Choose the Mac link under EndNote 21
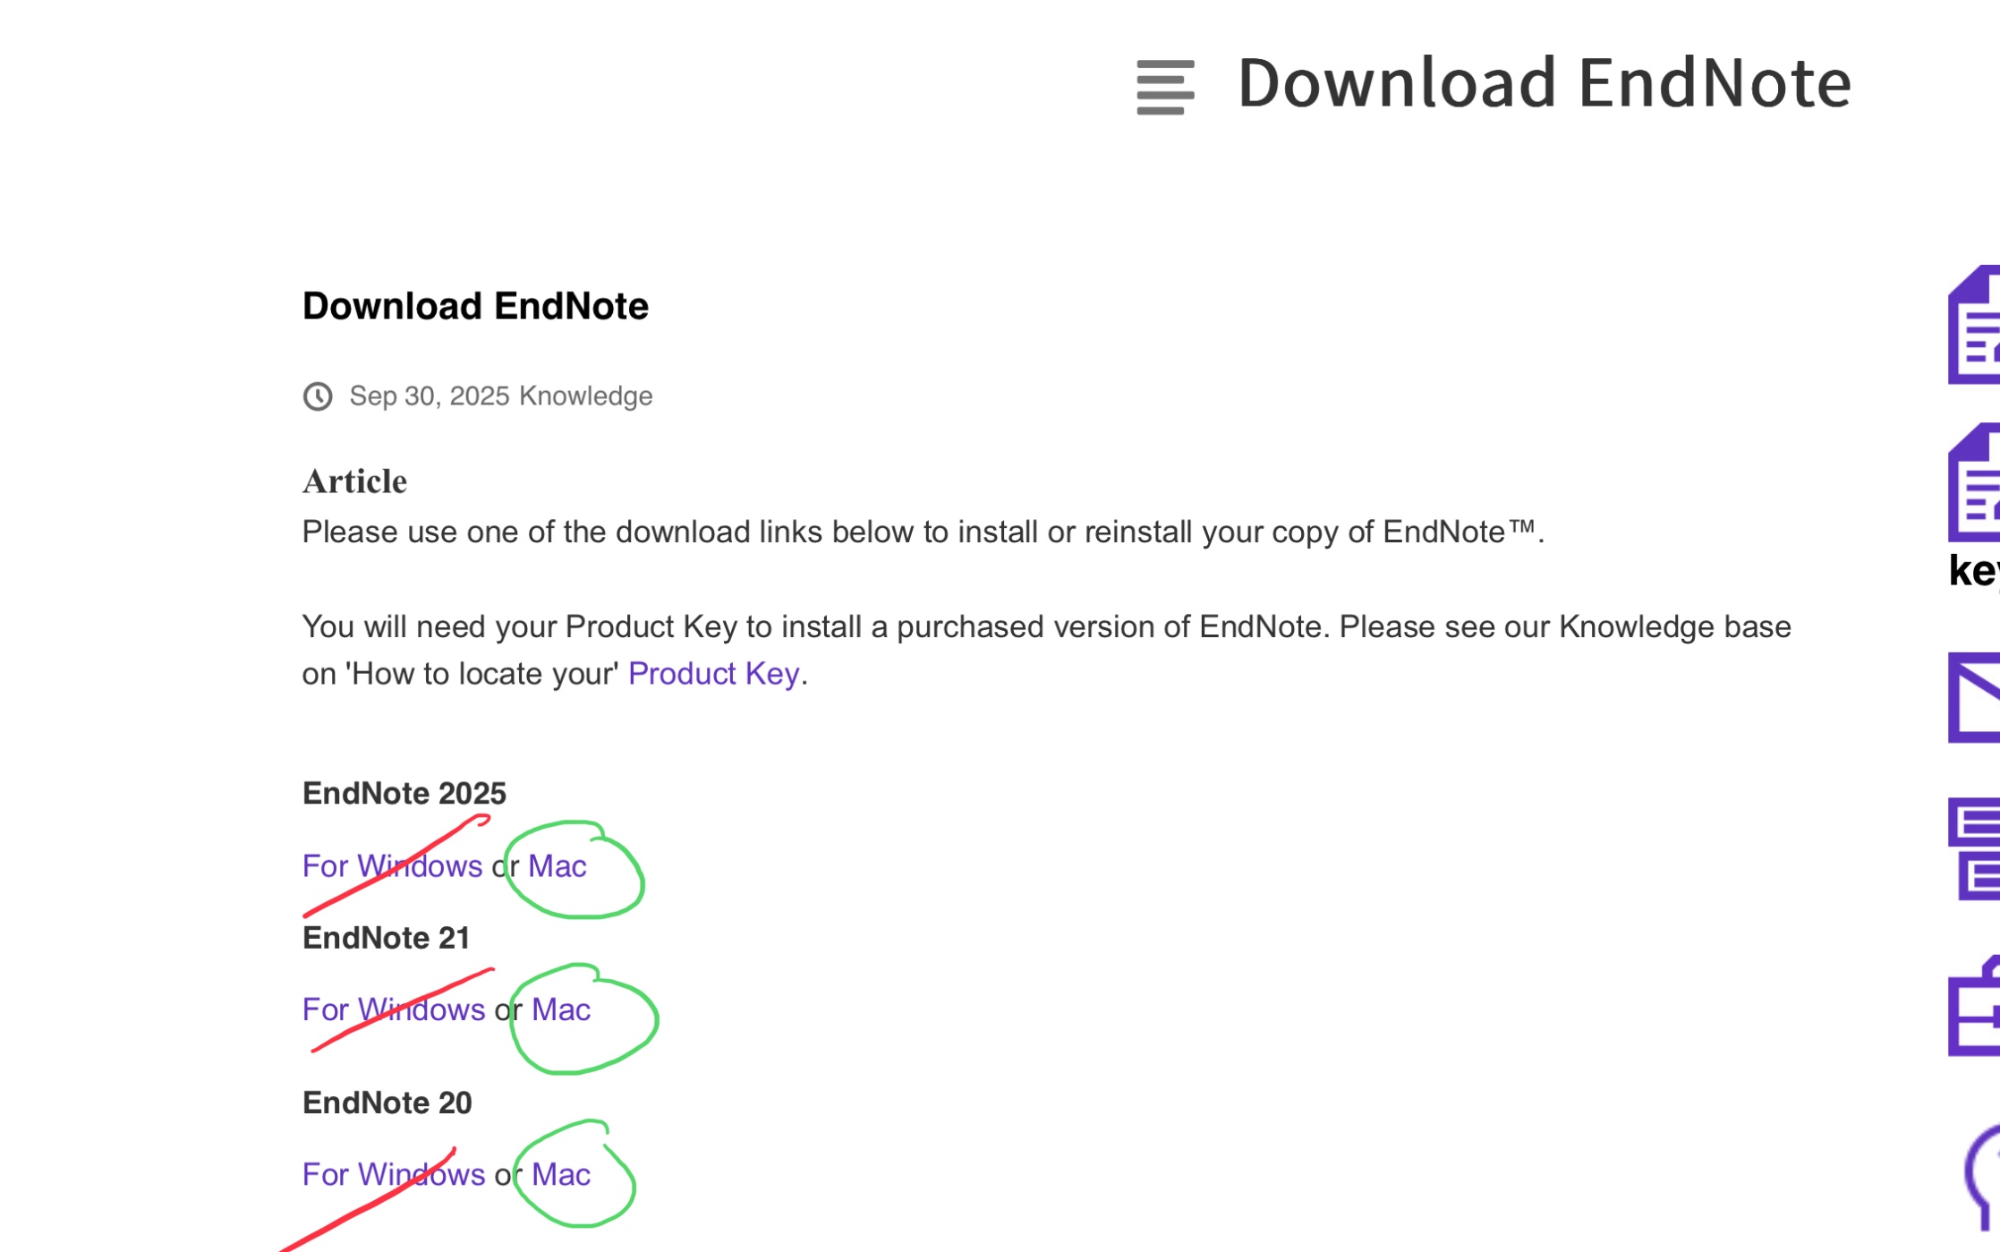 [x=560, y=1009]
